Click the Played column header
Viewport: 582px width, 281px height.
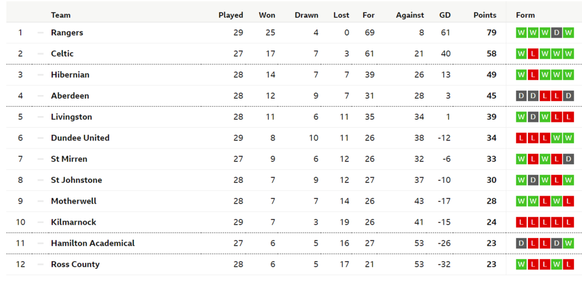coord(230,15)
